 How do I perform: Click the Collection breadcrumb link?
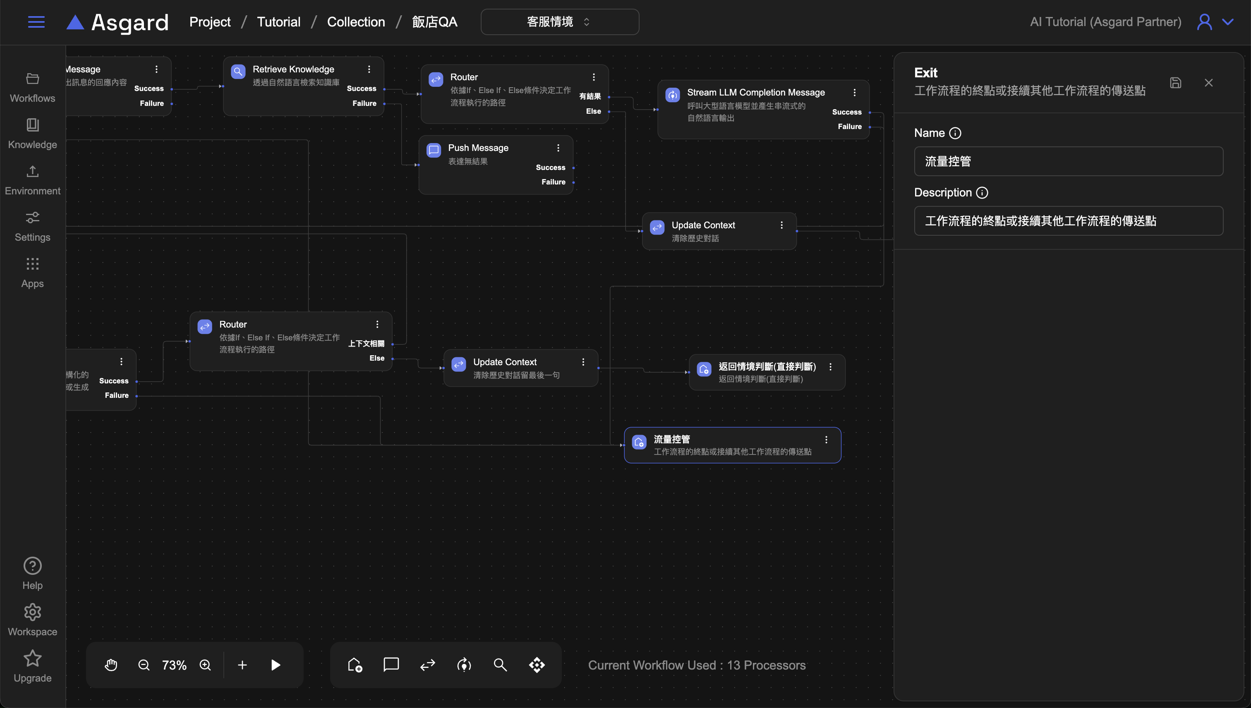point(355,22)
